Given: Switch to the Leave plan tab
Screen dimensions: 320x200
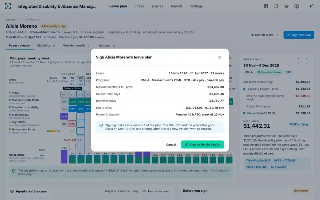Looking at the screenshot, I should pos(118,6).
